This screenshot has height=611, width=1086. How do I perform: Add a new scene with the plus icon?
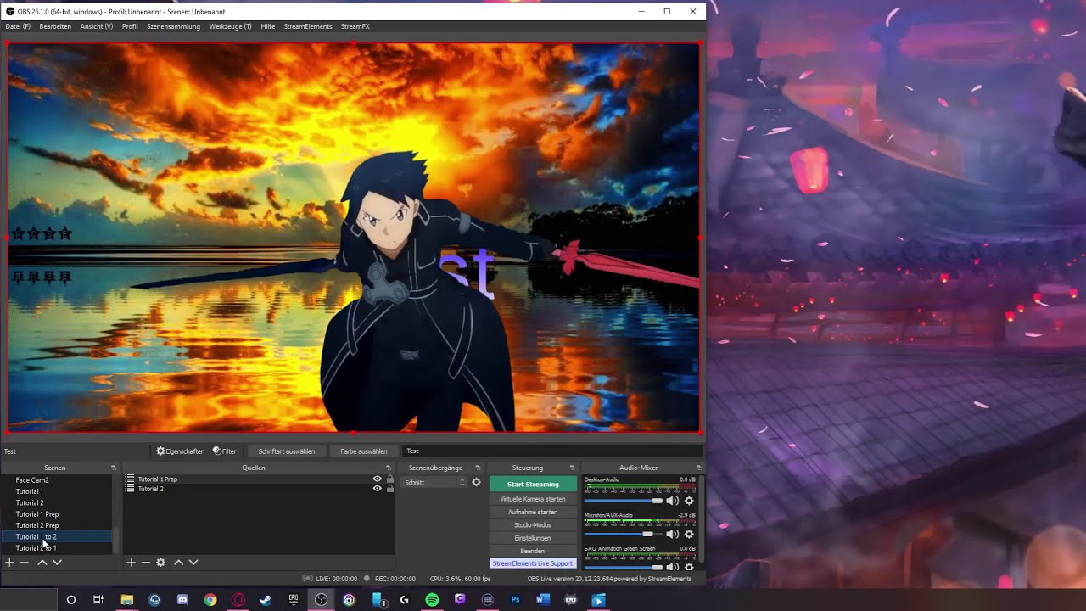tap(9, 563)
